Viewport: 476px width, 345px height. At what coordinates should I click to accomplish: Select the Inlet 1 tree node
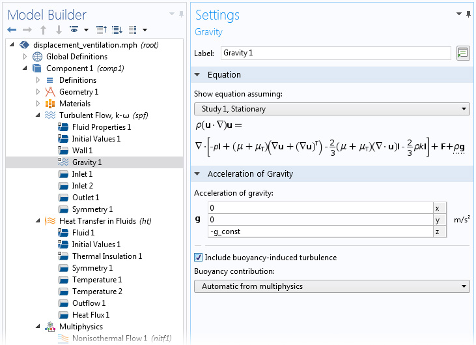click(81, 174)
